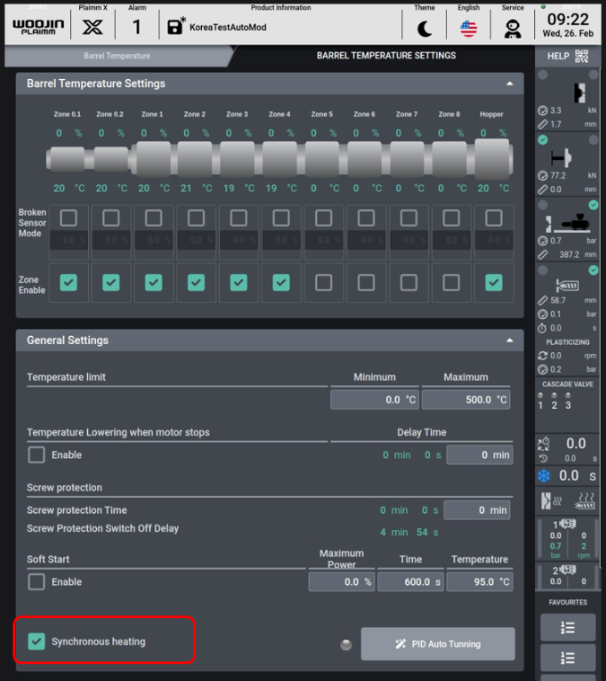This screenshot has width=606, height=681.
Task: Collapse General Settings panel
Action: 510,340
